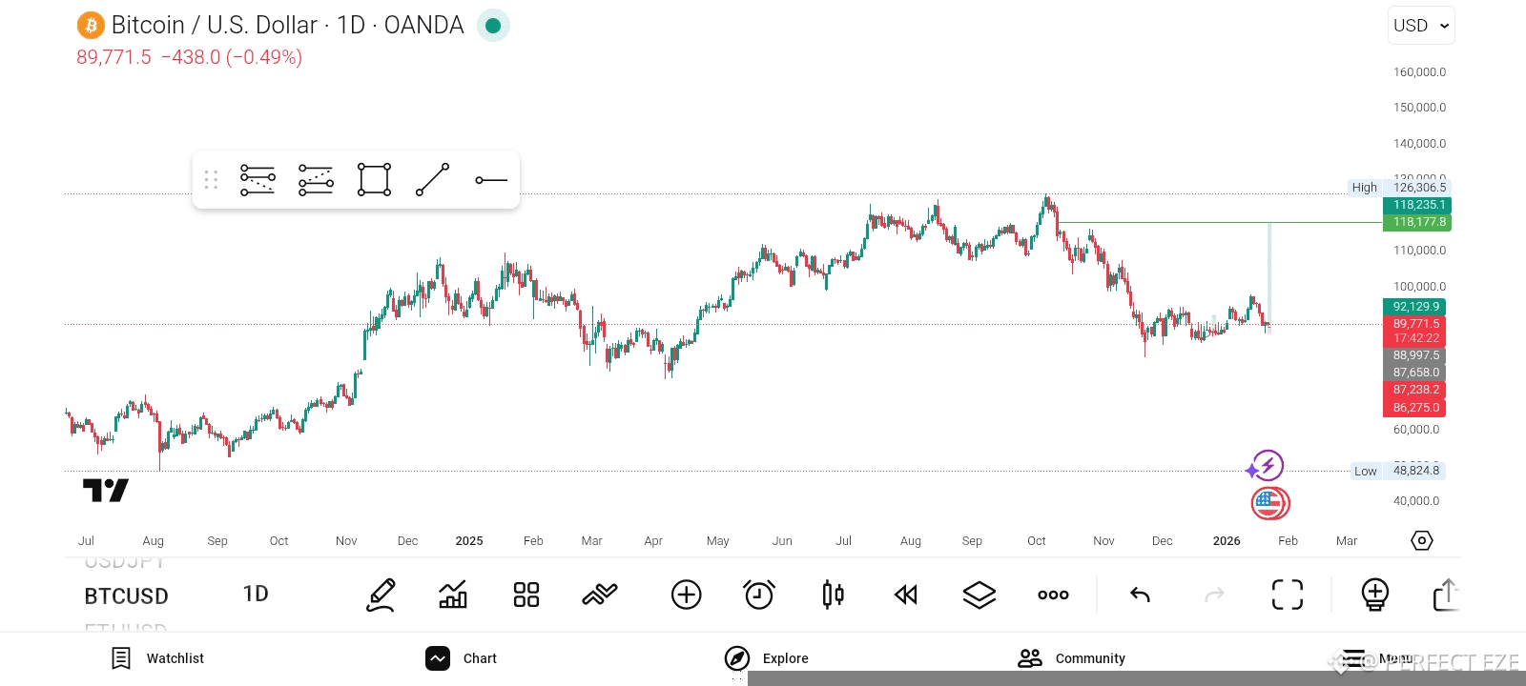Open the pencil drawing tools
The image size is (1526, 686).
pos(381,595)
